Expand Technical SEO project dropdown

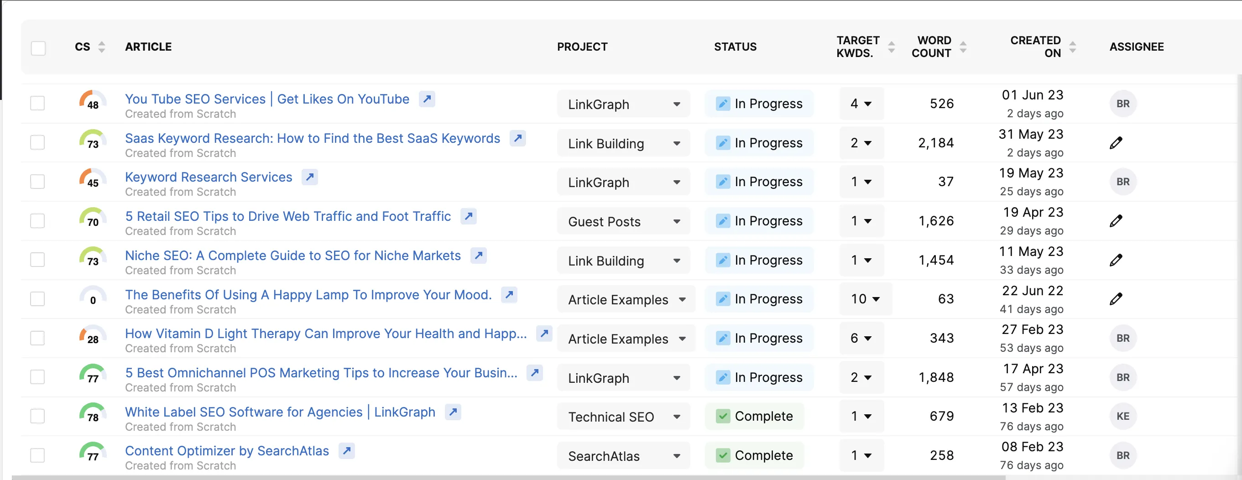coord(623,417)
